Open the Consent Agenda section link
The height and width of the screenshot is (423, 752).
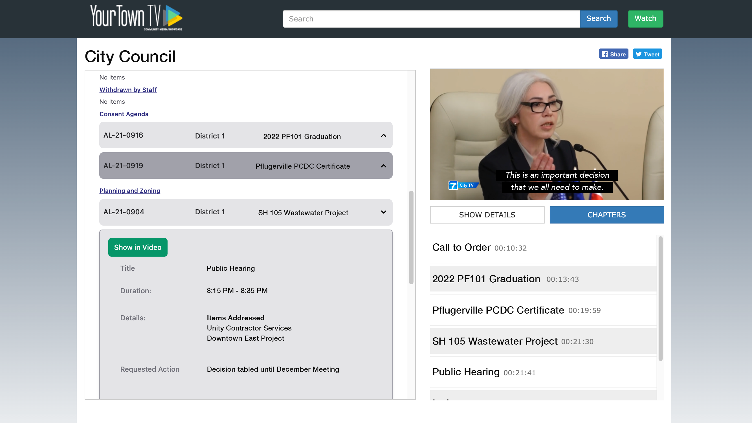click(124, 114)
